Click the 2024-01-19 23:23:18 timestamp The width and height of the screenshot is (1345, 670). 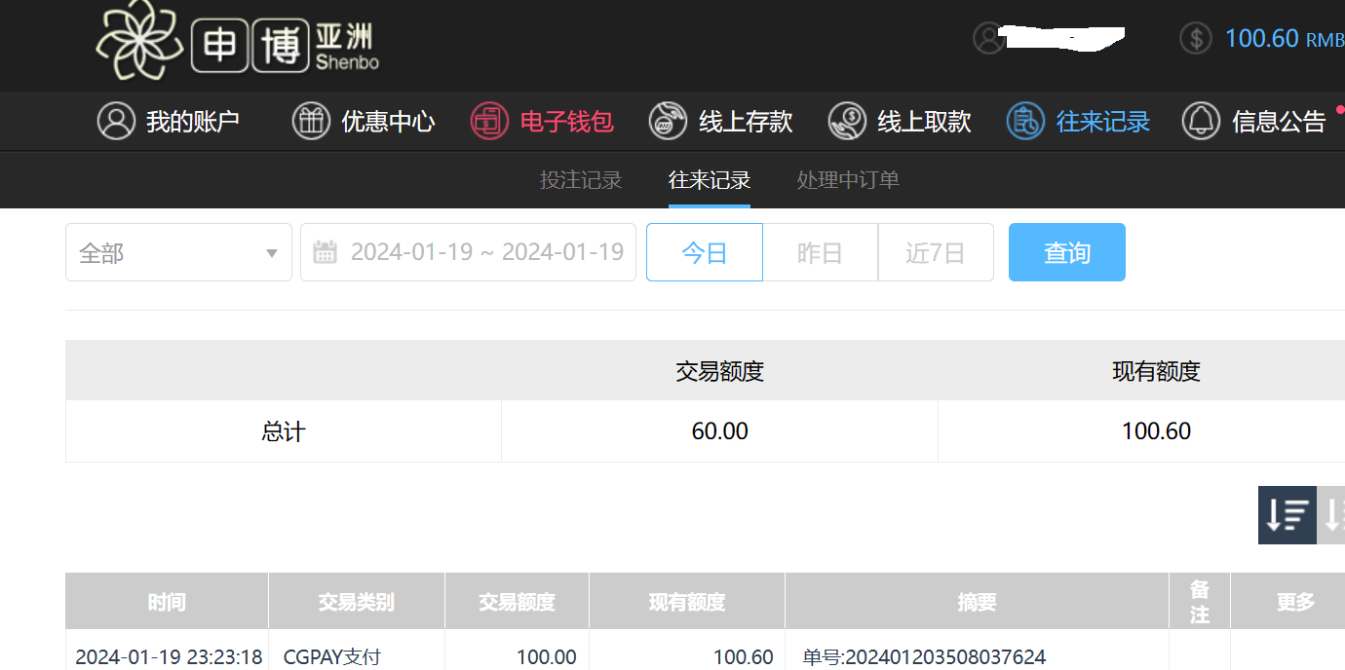click(169, 656)
